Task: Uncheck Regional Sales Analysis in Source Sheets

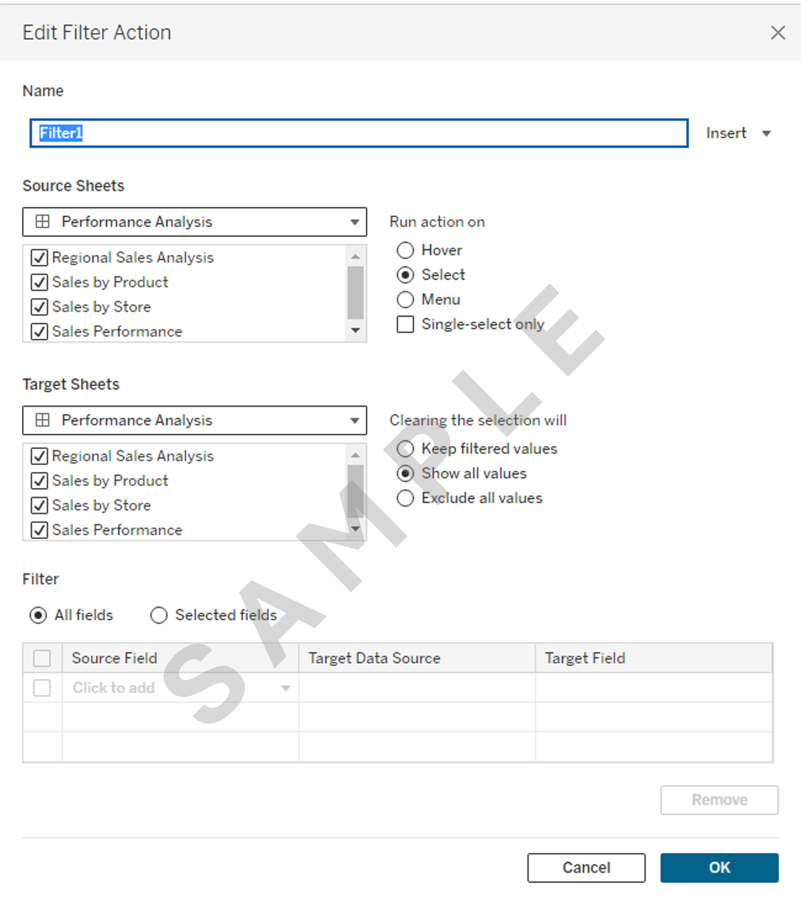Action: click(x=39, y=257)
